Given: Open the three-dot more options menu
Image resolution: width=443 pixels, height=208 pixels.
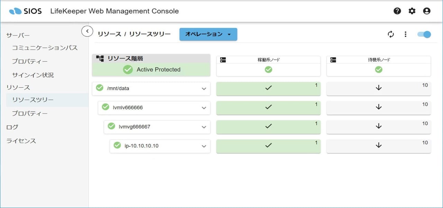Looking at the screenshot, I should [405, 34].
